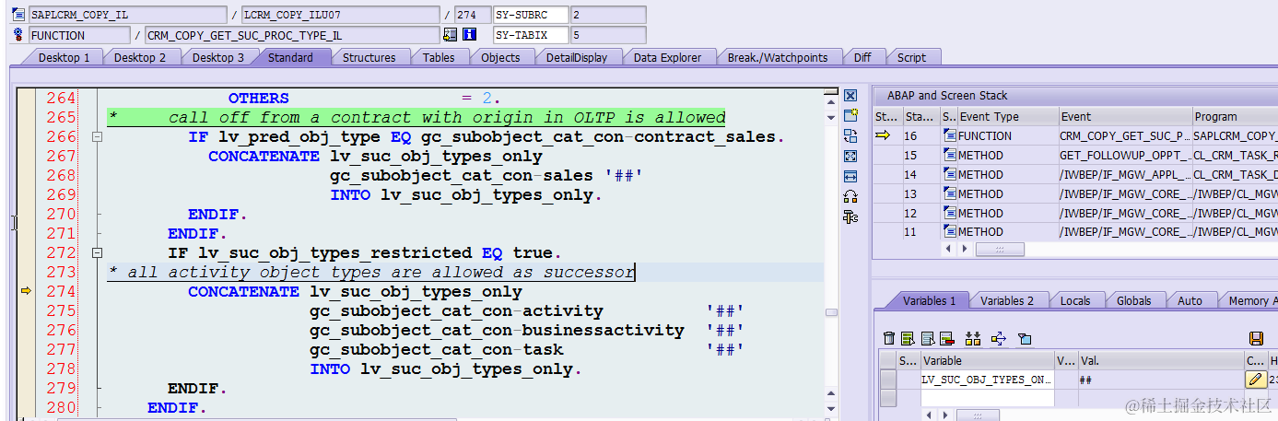1278x421 pixels.
Task: Click the Variable column header
Action: pyautogui.click(x=988, y=361)
